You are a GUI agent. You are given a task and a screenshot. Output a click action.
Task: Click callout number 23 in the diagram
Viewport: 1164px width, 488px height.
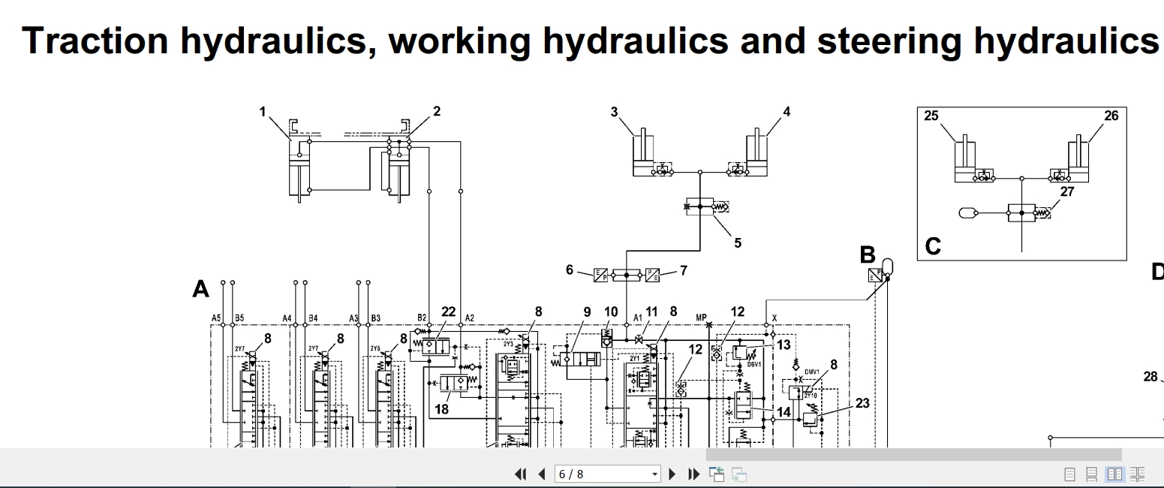coord(862,403)
